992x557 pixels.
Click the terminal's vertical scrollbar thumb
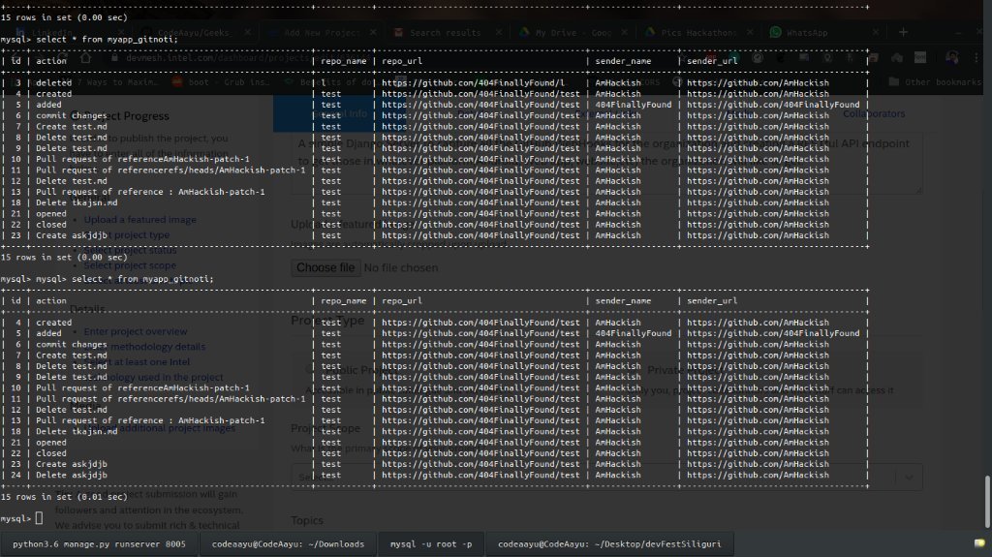pyautogui.click(x=987, y=502)
